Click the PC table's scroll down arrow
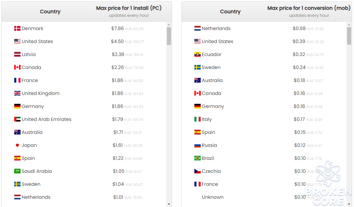 coord(169,204)
